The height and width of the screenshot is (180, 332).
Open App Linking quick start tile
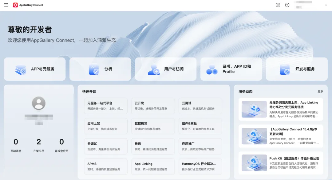point(153,166)
